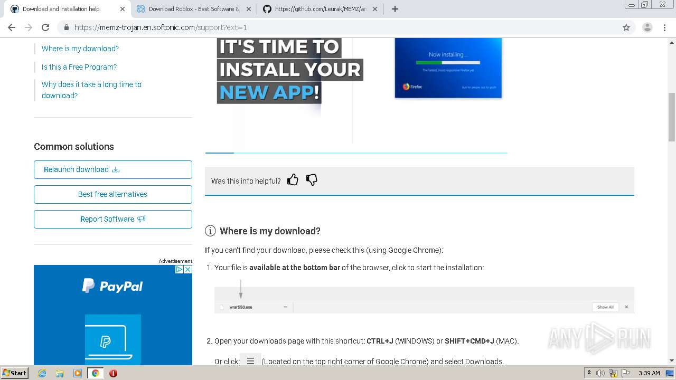Switch to the Download Roblox tab
Viewport: 676px width, 380px height.
(194, 9)
